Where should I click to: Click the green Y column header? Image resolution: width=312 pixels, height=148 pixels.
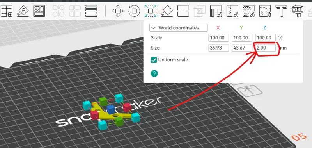coord(241,28)
